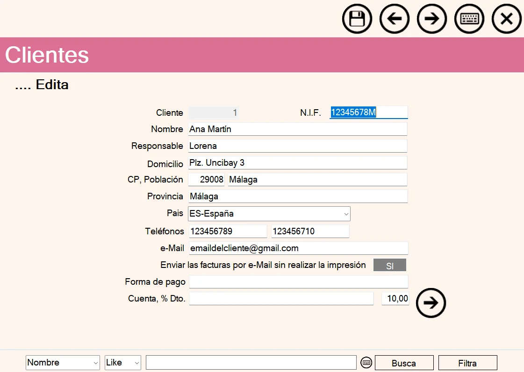This screenshot has width=524, height=372.
Task: Select the Nombre field with Ana Martín
Action: pos(297,129)
